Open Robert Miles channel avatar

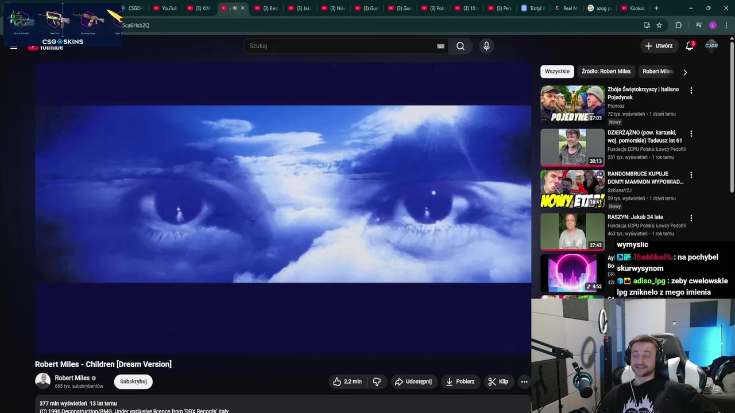[x=42, y=381]
